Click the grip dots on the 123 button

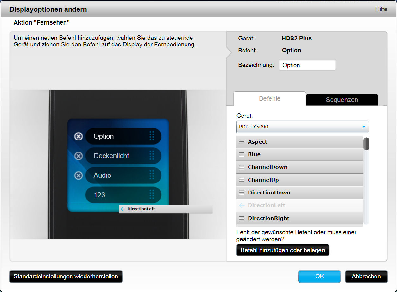pyautogui.click(x=152, y=194)
